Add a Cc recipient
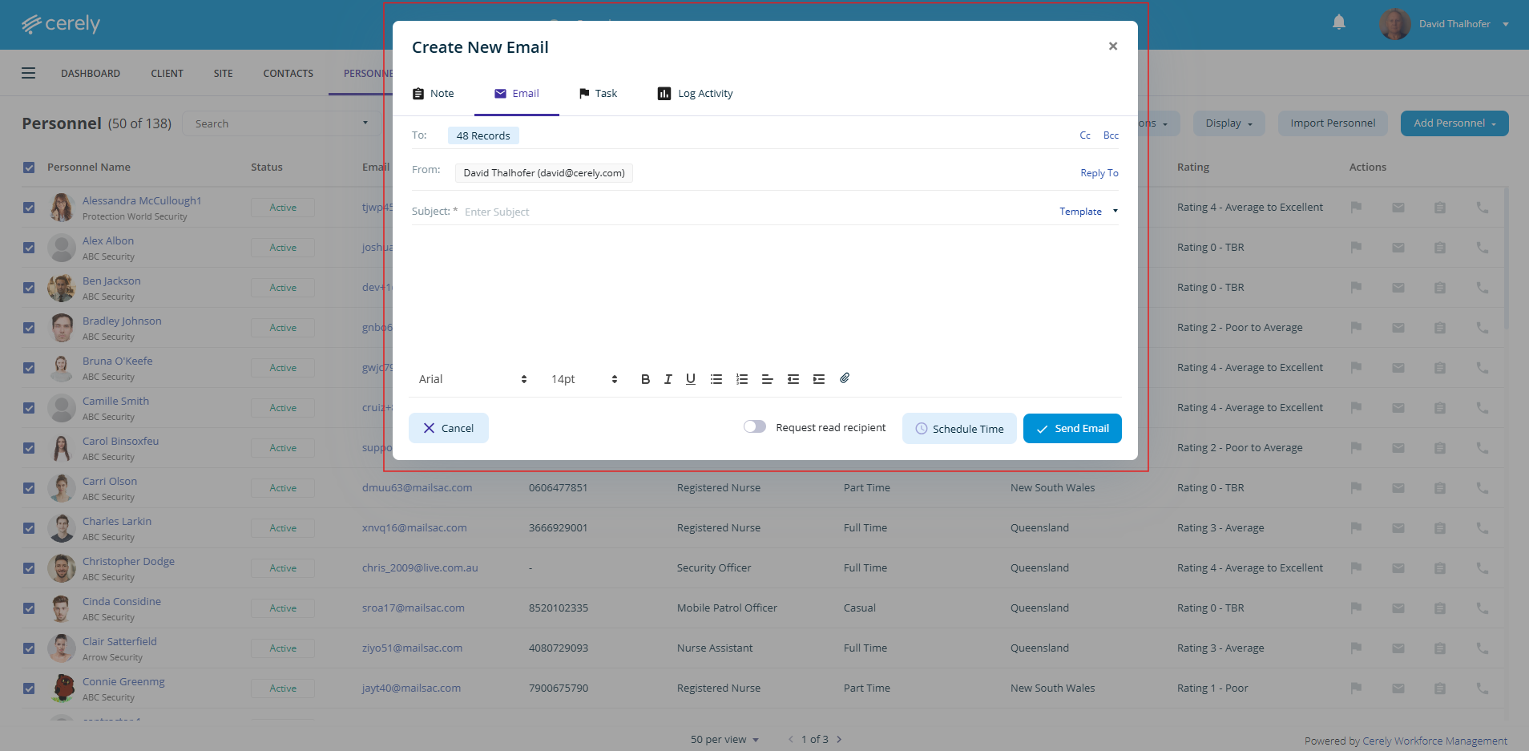The height and width of the screenshot is (751, 1529). (x=1085, y=135)
